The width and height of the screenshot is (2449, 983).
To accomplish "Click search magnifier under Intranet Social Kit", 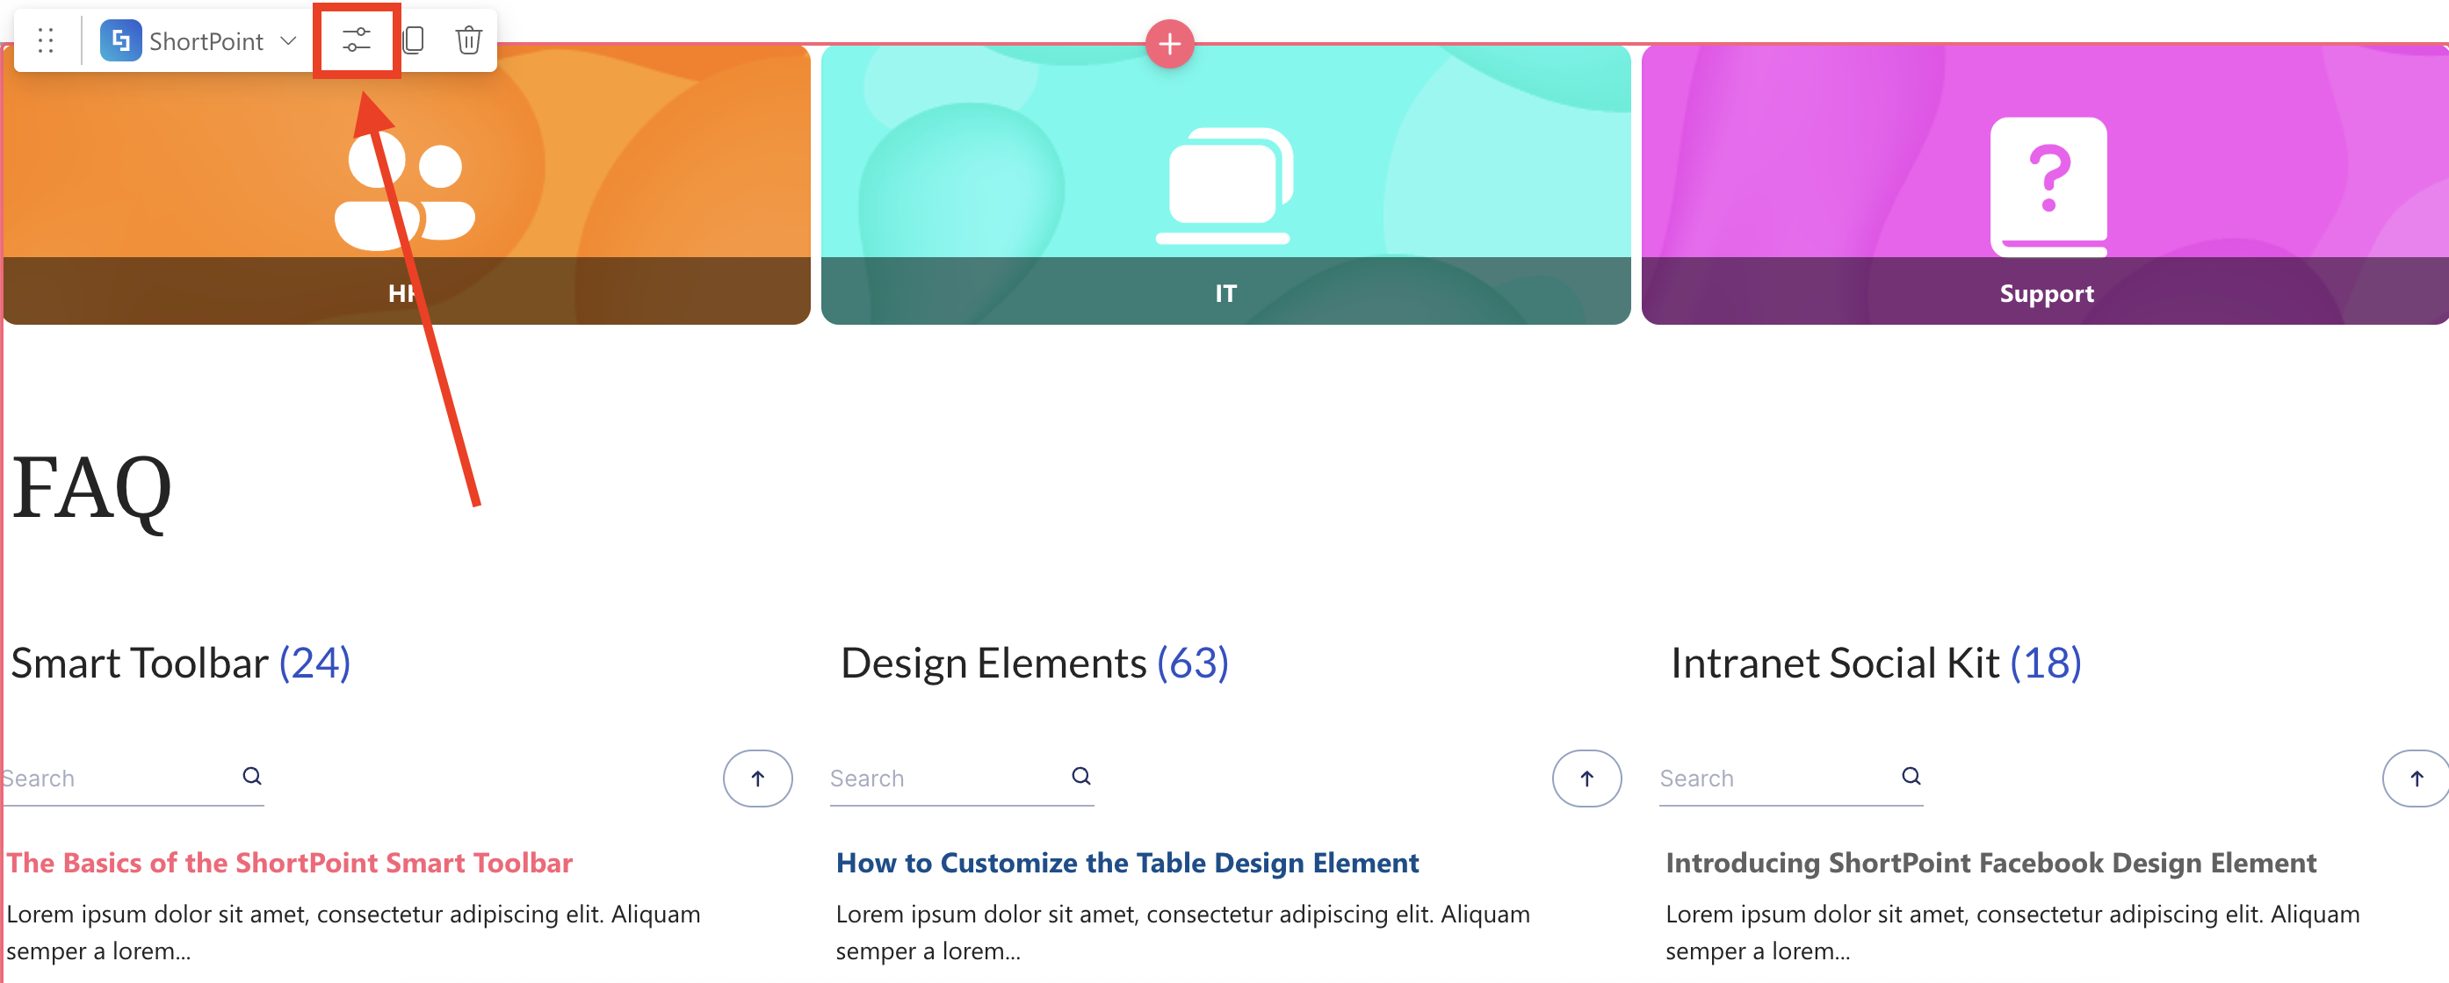I will 1911,776.
